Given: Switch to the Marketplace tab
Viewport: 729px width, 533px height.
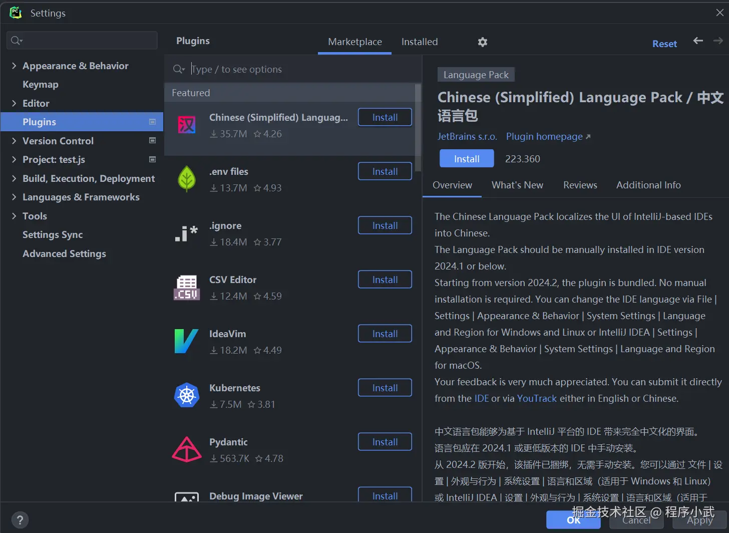Looking at the screenshot, I should point(354,42).
